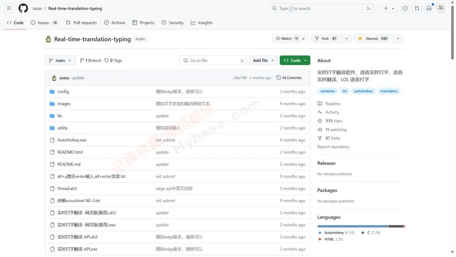Screen dimensions: 456x257
Task: Click the sxzxs avatar in commit row
Action: coord(54,78)
